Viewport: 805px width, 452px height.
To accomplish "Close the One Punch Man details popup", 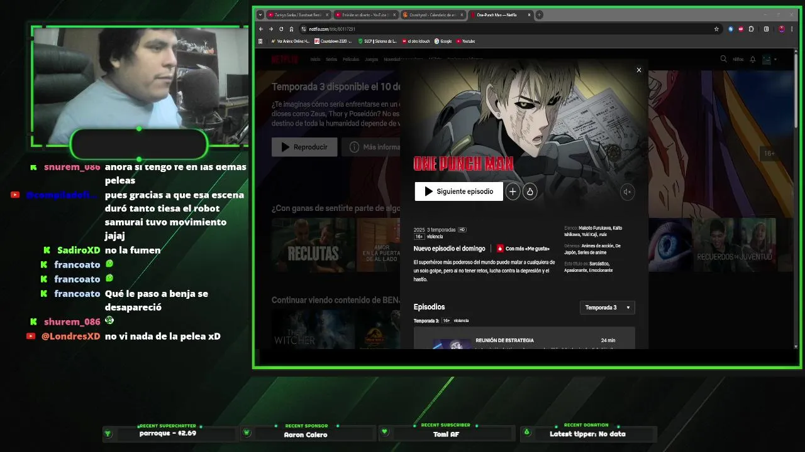I will 639,70.
